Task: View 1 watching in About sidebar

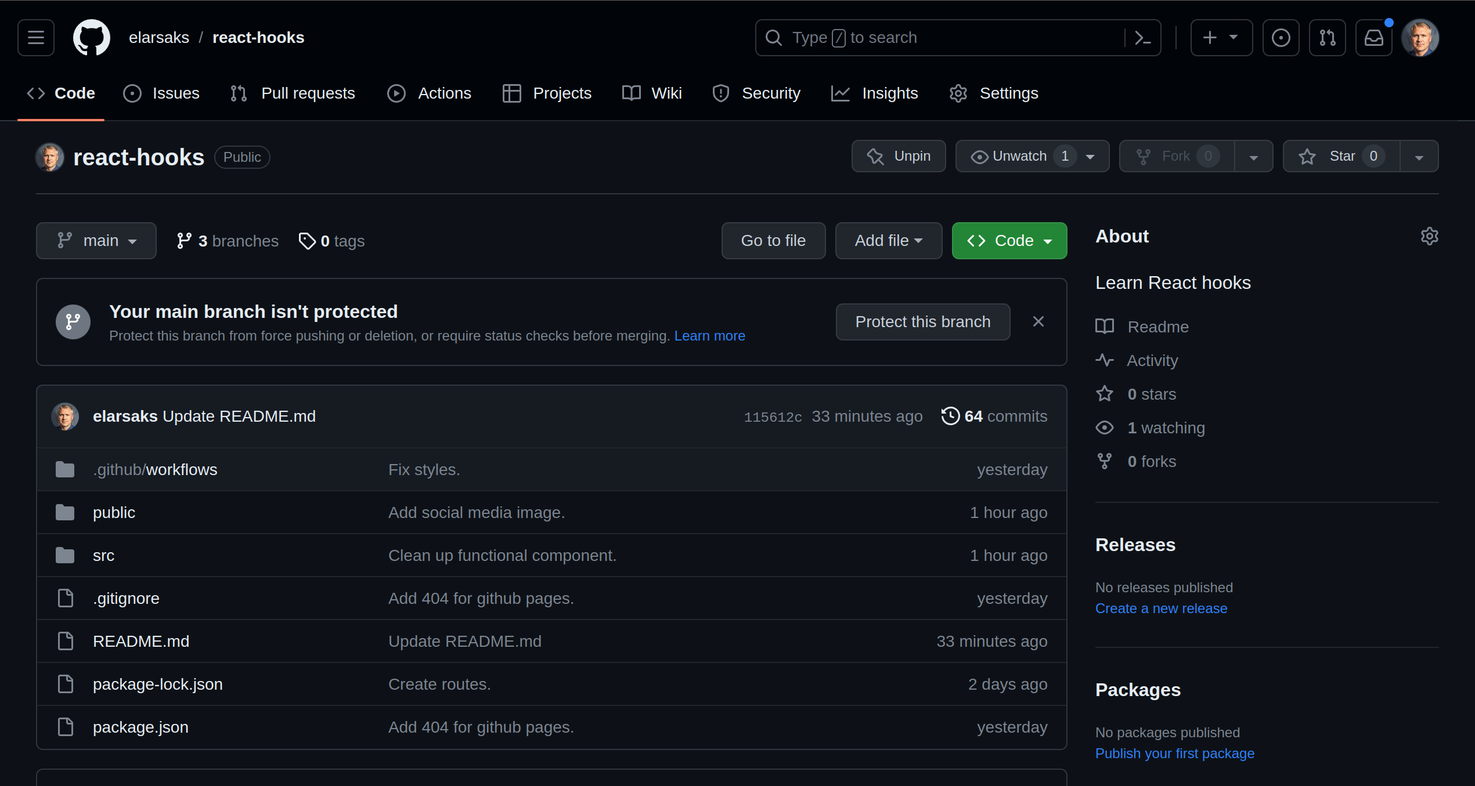Action: pyautogui.click(x=1151, y=428)
